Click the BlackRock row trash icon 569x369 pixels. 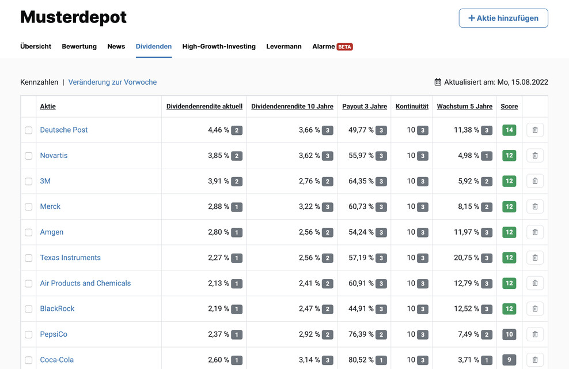[535, 308]
